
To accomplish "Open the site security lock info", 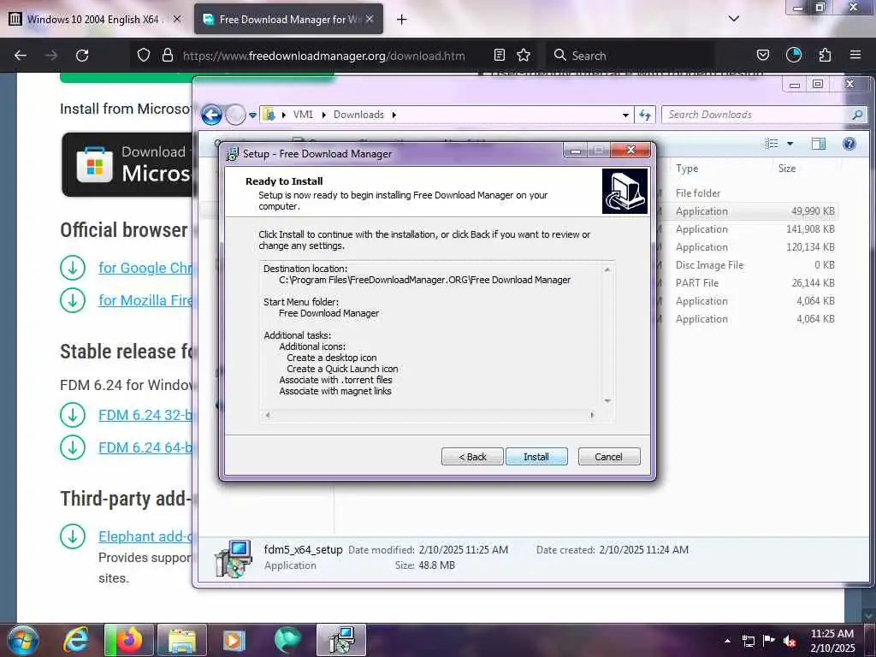I will click(167, 56).
